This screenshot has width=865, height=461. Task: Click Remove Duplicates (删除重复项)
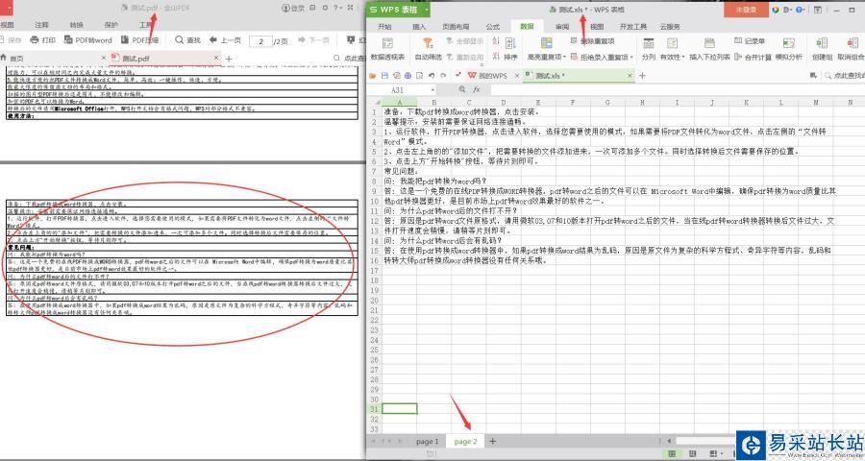(x=592, y=41)
